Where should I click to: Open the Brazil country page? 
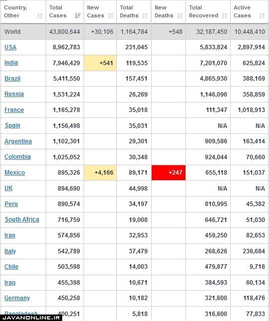pos(12,79)
